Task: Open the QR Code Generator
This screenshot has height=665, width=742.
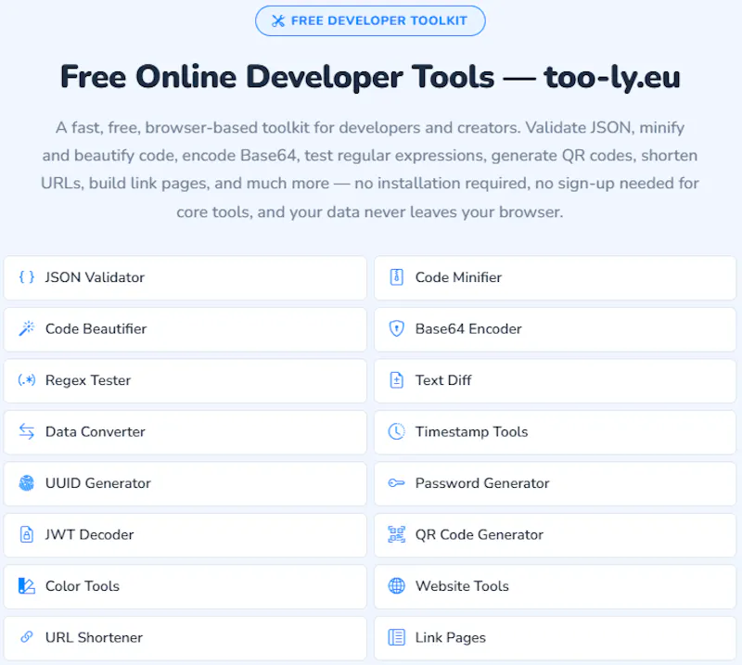Action: (555, 535)
